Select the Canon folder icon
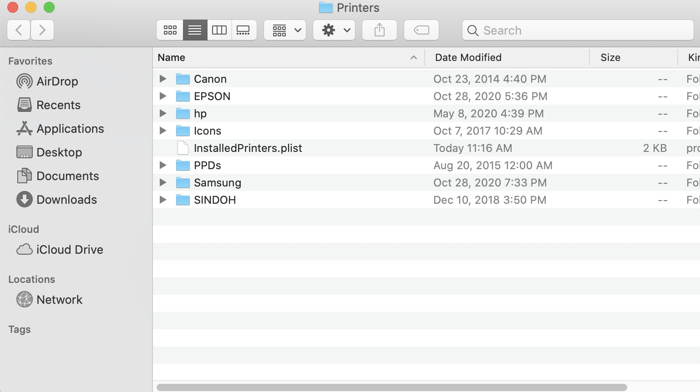 (x=183, y=79)
